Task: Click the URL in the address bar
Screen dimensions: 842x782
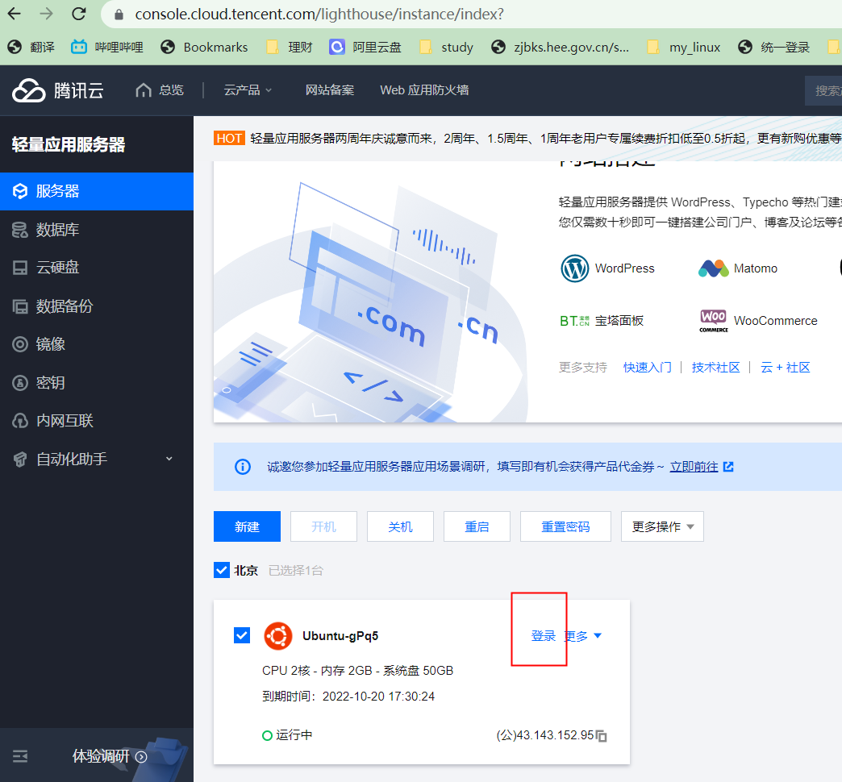Action: (x=319, y=14)
